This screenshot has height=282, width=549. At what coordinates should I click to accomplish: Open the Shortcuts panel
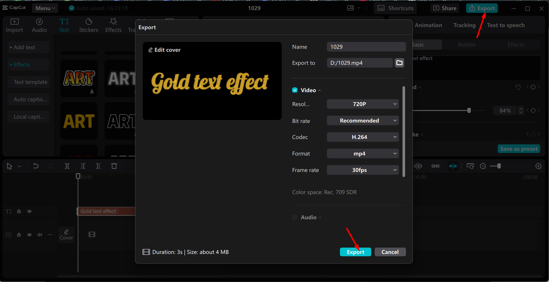tap(395, 8)
